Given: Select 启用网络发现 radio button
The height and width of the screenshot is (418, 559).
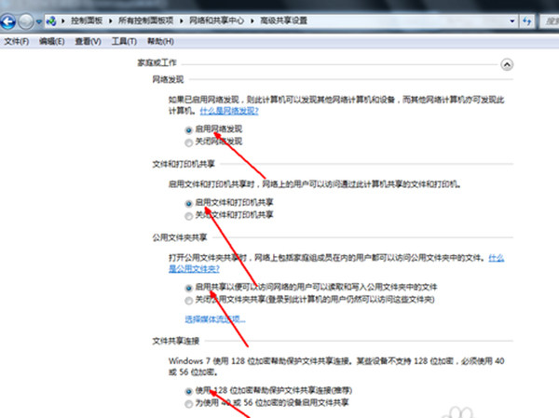Looking at the screenshot, I should click(x=189, y=130).
